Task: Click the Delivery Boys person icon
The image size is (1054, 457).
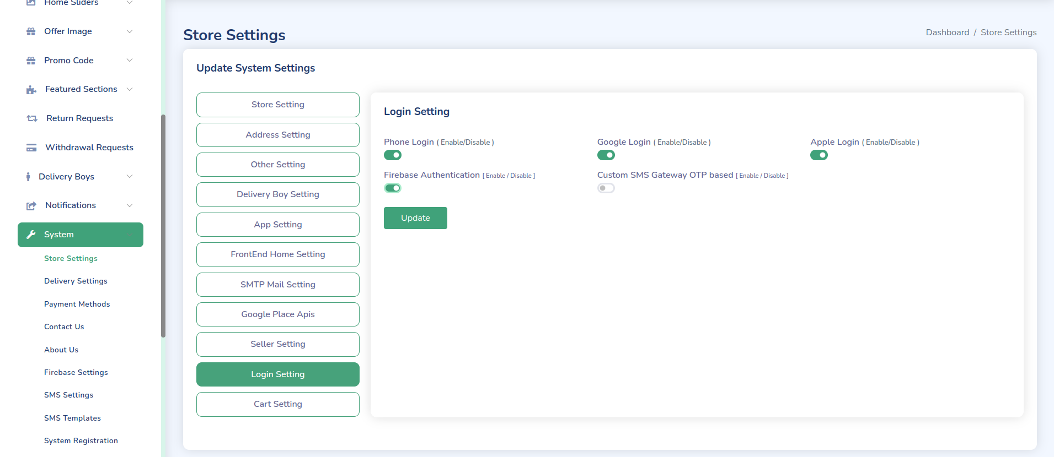Action: 28,177
